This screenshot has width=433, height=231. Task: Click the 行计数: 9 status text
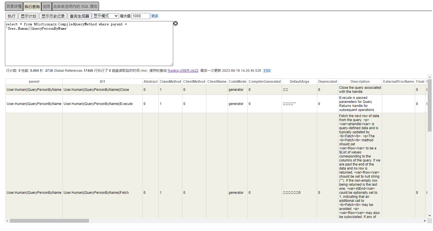pos(13,71)
